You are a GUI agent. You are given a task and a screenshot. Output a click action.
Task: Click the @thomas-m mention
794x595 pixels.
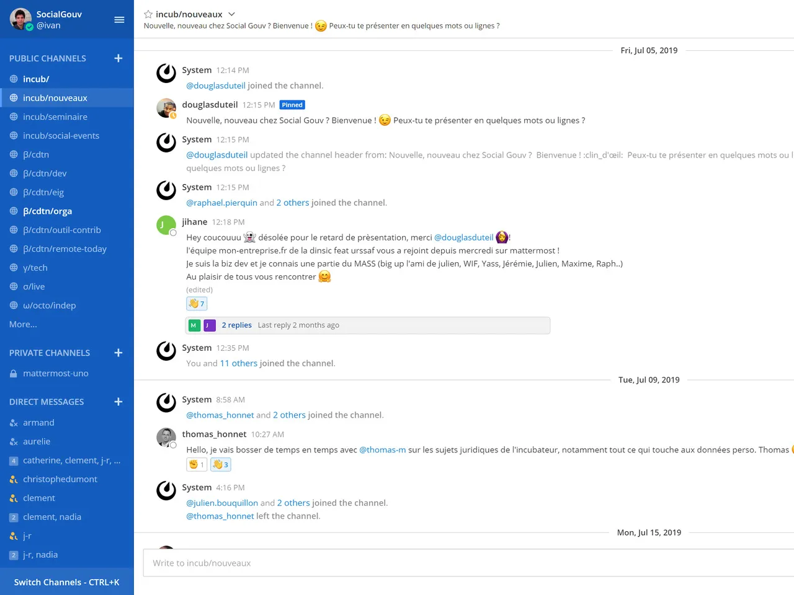click(383, 450)
